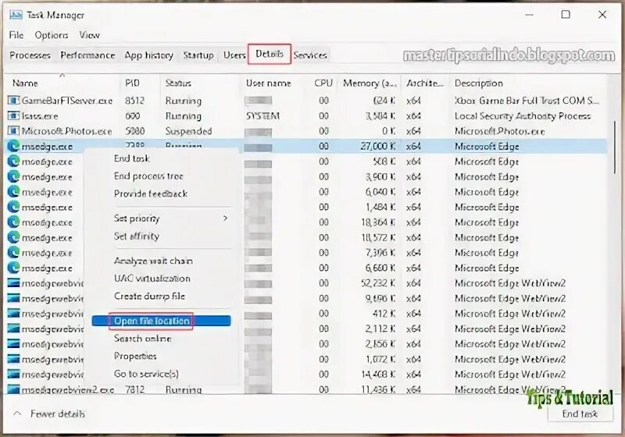This screenshot has height=437, width=625.
Task: Click Edge icon of msedge.exe using 6,680 K
Action: coord(13,268)
